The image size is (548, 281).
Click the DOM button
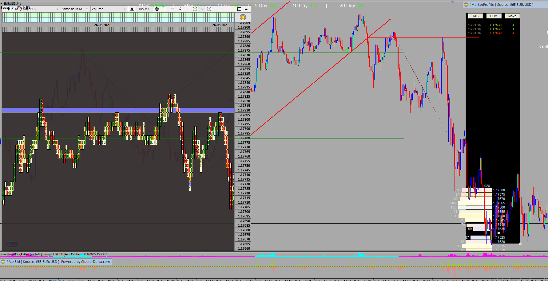click(494, 16)
